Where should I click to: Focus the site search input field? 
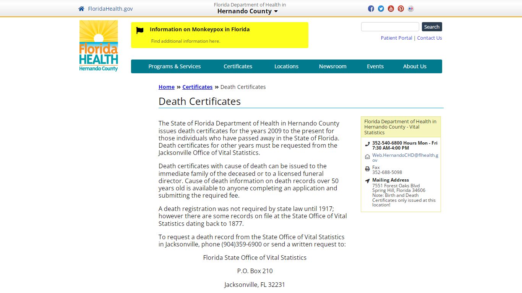tap(390, 27)
